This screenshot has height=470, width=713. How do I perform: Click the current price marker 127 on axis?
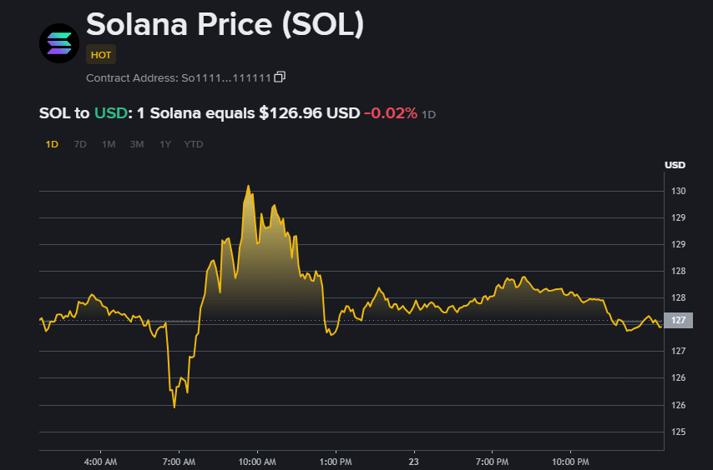[x=678, y=321]
